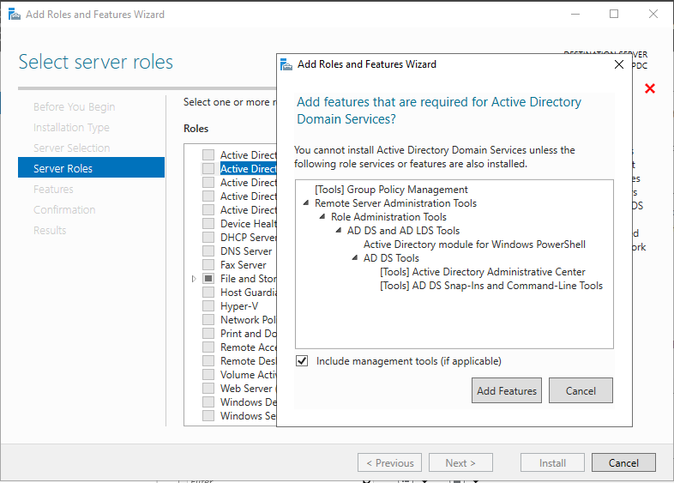Maximize the main wizard window
674x483 pixels.
click(x=614, y=14)
